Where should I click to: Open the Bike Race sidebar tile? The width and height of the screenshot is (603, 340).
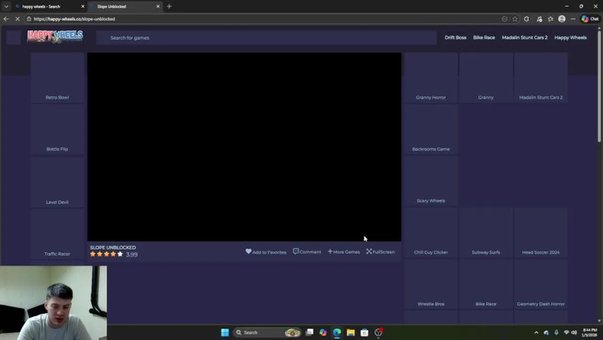pyautogui.click(x=486, y=284)
